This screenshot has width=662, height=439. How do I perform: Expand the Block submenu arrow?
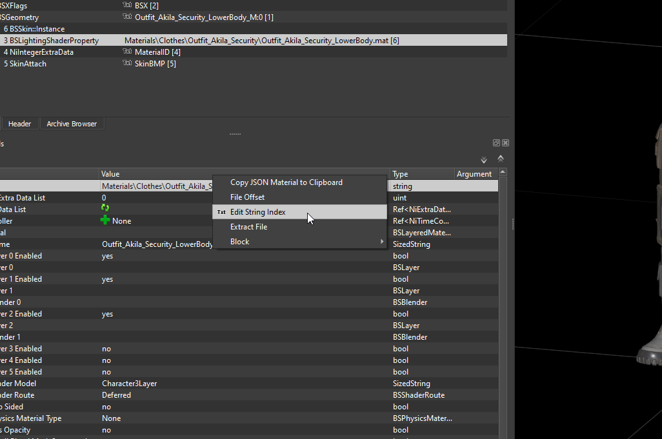pos(382,242)
